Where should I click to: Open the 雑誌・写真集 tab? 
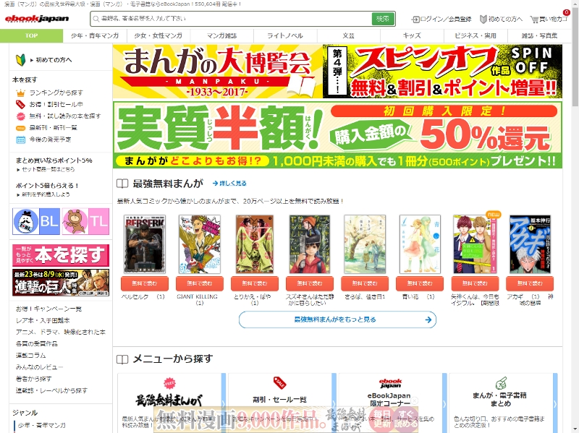(x=539, y=35)
